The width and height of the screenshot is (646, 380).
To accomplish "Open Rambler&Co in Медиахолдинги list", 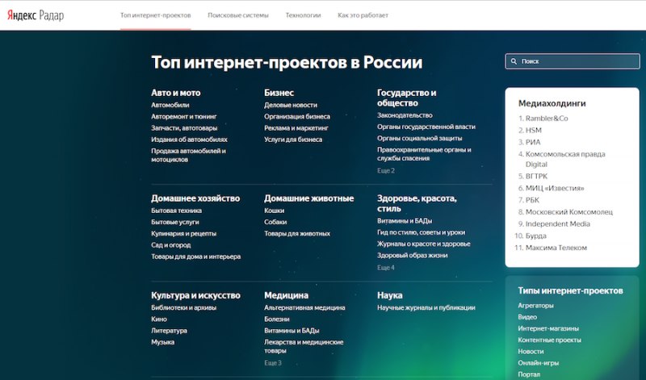I will coord(547,118).
